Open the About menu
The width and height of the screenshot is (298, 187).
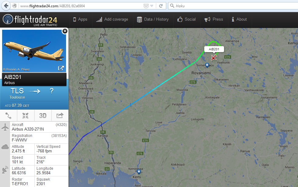(x=239, y=19)
